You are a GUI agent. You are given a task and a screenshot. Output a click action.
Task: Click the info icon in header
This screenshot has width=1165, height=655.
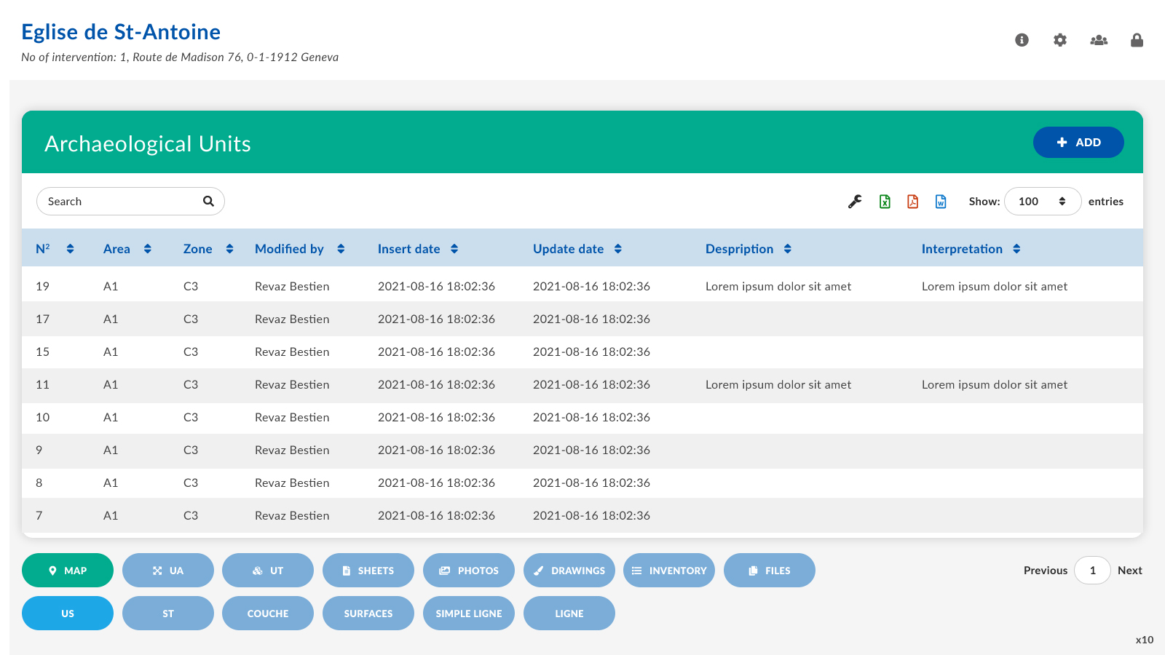click(x=1022, y=40)
